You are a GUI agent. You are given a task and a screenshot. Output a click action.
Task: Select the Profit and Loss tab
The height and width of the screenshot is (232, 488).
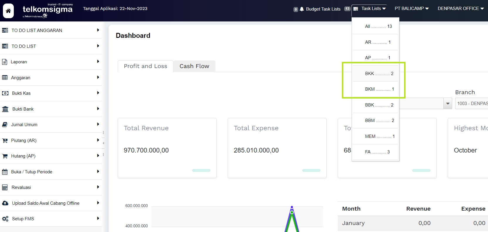point(145,66)
